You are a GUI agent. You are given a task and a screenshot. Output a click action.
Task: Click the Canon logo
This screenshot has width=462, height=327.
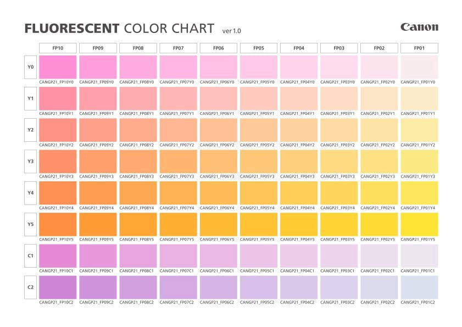(x=419, y=27)
